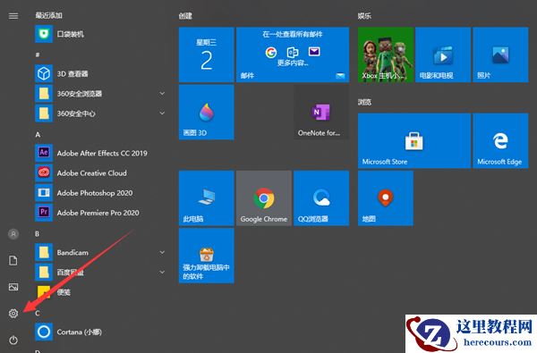Launch Adobe Creative Cloud
The image size is (537, 353).
point(99,172)
